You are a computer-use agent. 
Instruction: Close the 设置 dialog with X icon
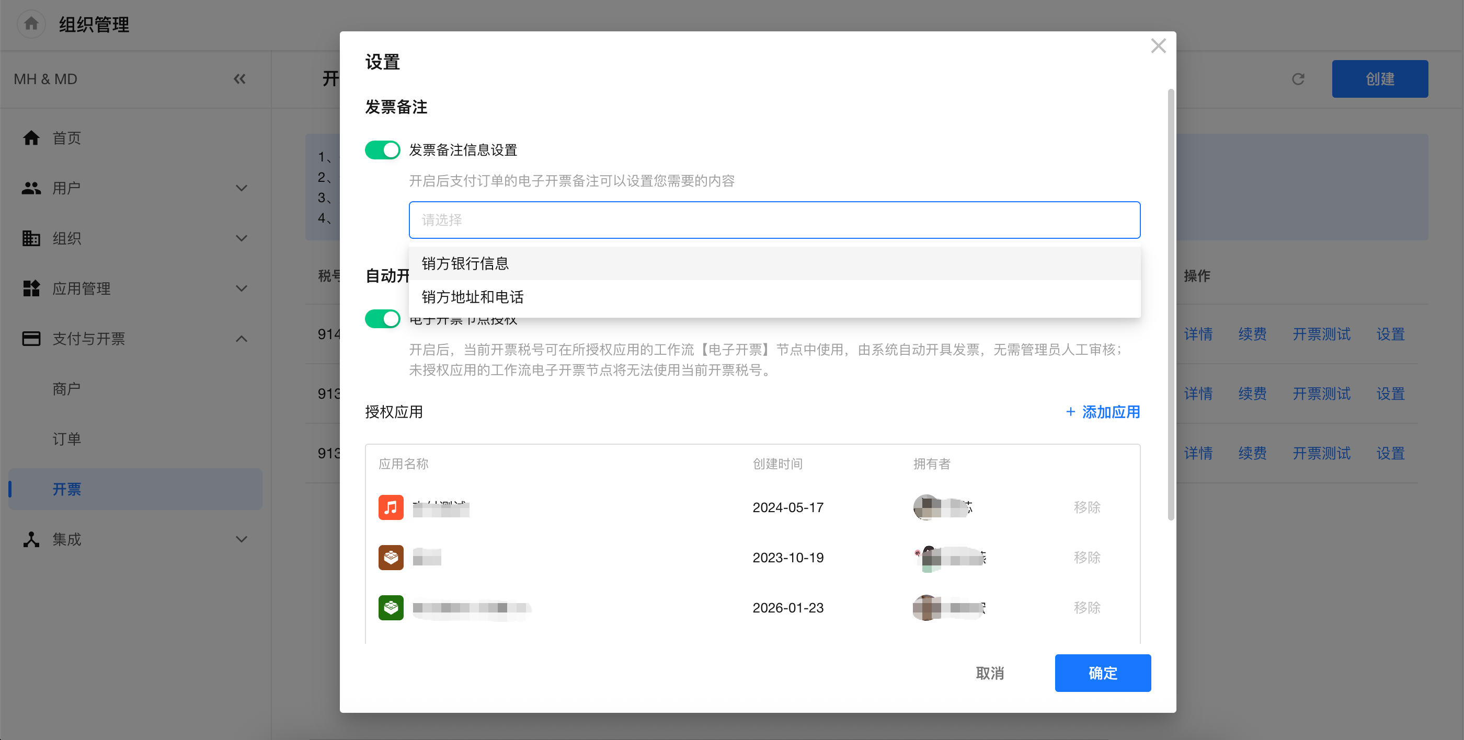point(1158,46)
